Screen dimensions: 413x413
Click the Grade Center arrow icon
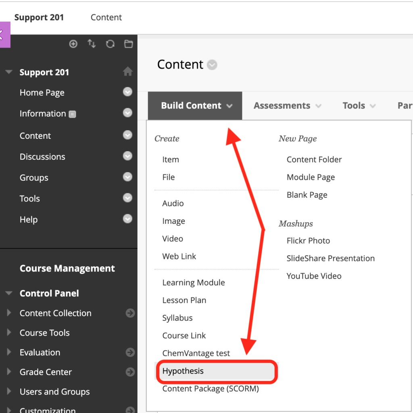[x=130, y=372]
